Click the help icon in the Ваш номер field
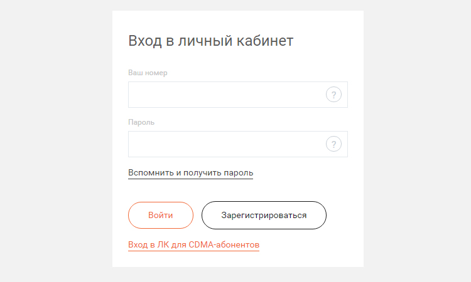 tap(333, 95)
